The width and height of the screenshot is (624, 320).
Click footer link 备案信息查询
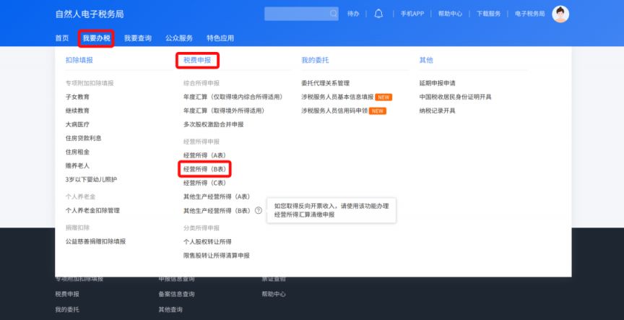177,294
